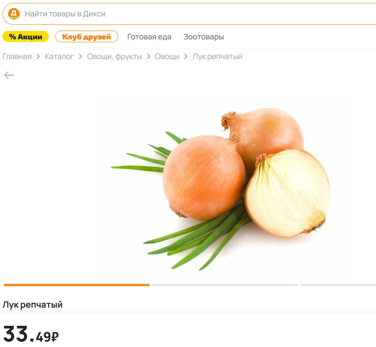This screenshot has width=376, height=347.
Task: Click the orange Дикси logo icon
Action: click(14, 14)
